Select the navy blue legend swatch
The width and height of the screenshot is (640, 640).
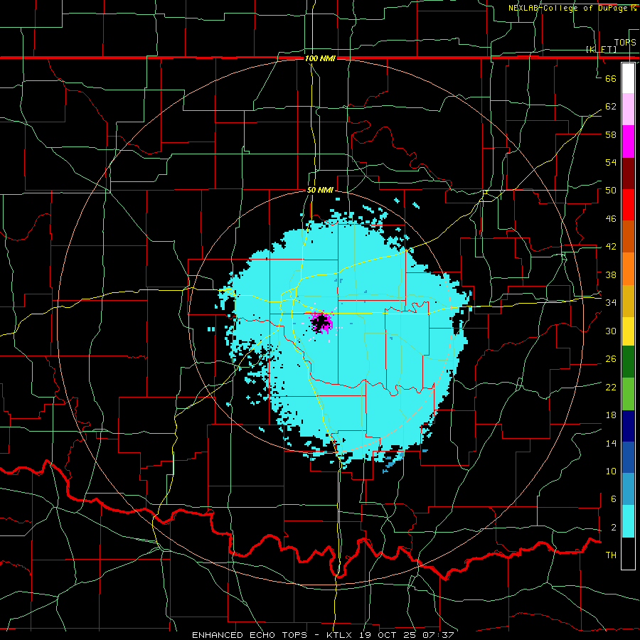(628, 426)
